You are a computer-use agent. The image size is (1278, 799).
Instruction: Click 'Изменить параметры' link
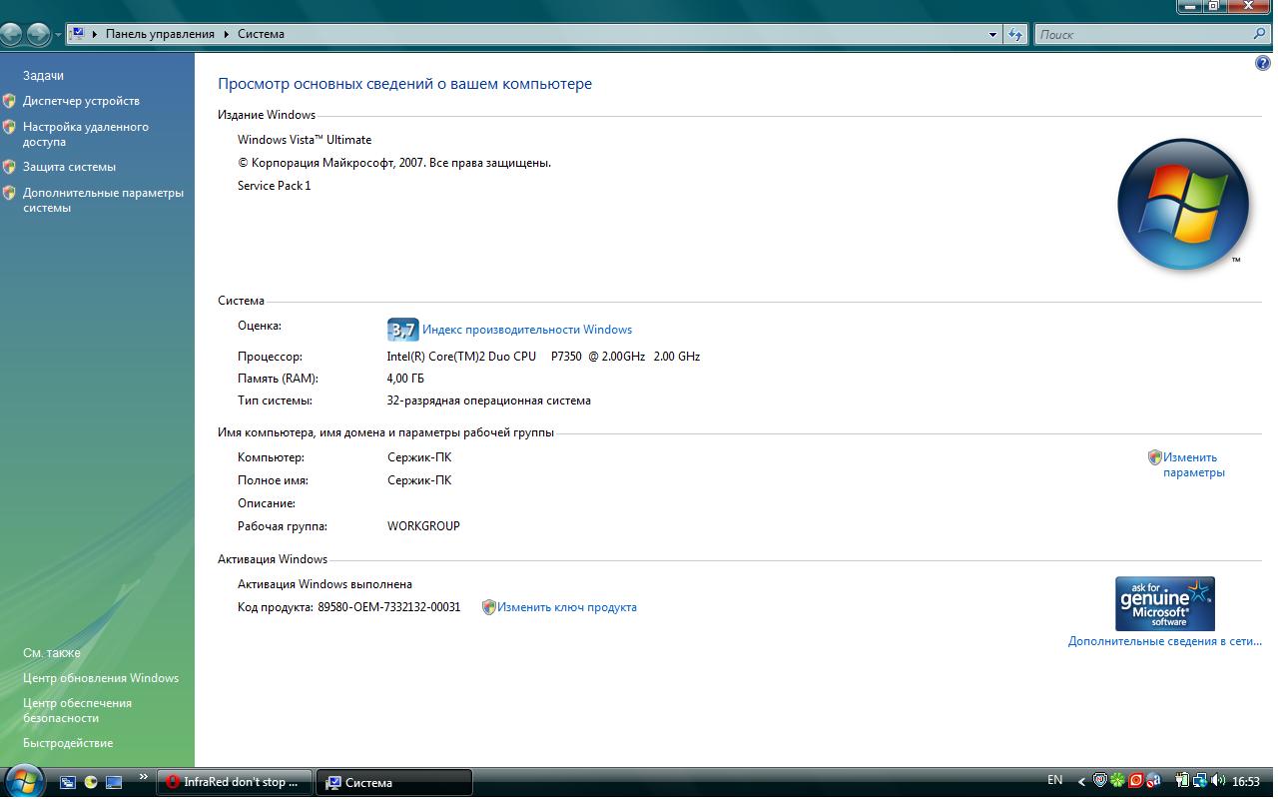tap(1193, 464)
